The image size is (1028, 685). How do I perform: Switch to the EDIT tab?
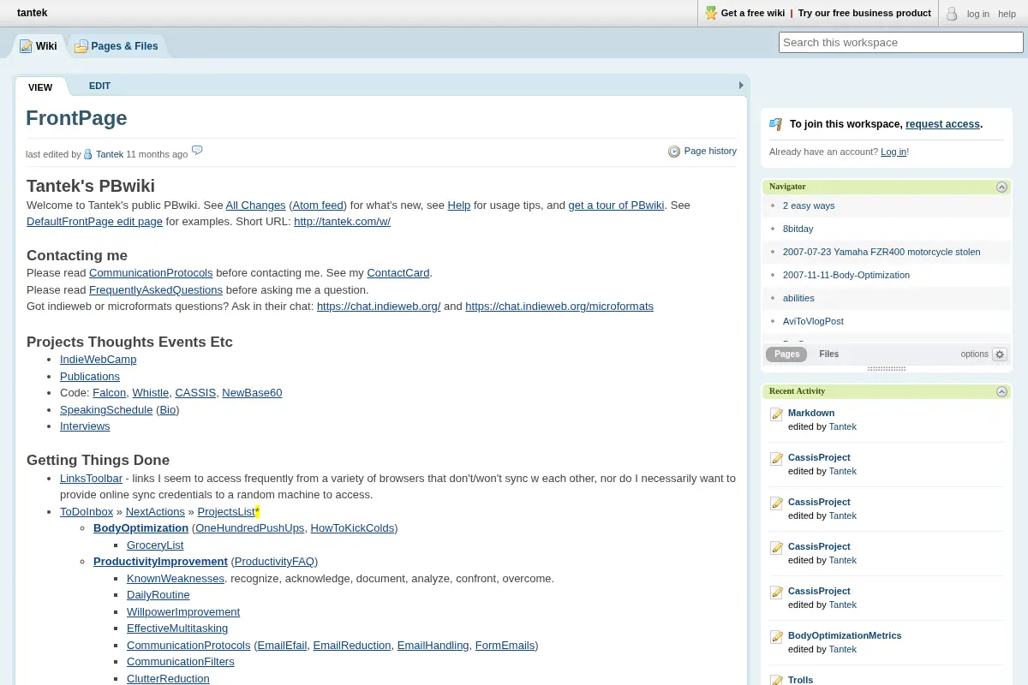(99, 86)
